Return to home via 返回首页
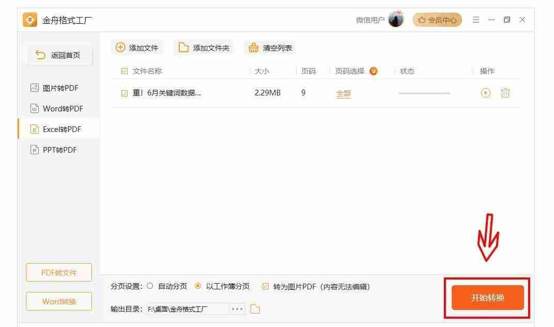 coord(59,55)
